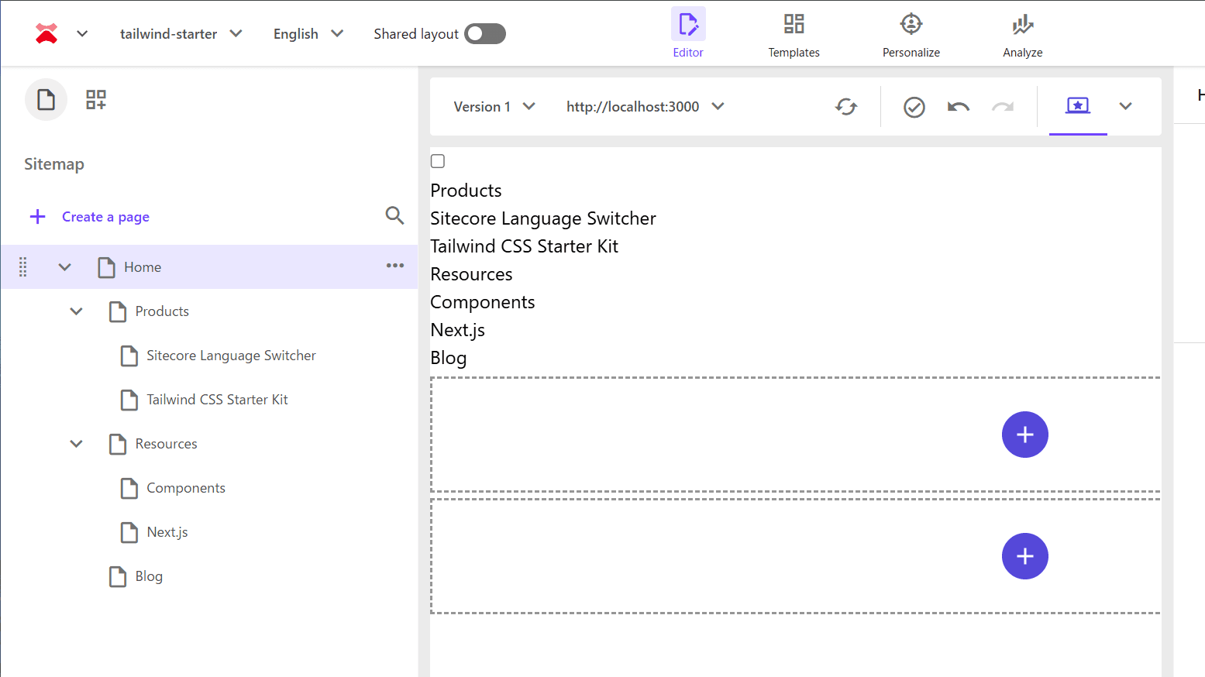Switch to the Templates tab

pos(794,35)
